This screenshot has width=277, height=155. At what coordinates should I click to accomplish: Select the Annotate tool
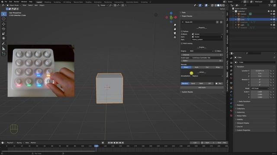point(3,44)
